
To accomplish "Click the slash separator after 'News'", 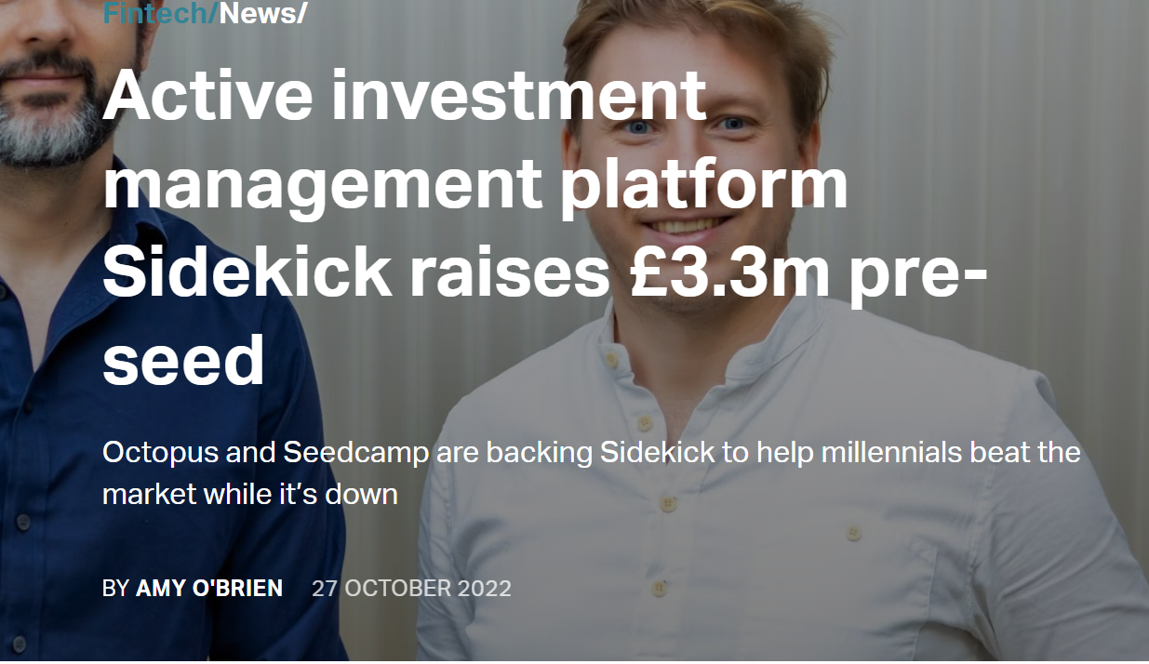I will coord(302,13).
